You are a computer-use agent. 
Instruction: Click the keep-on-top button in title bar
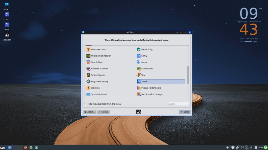tap(177, 32)
